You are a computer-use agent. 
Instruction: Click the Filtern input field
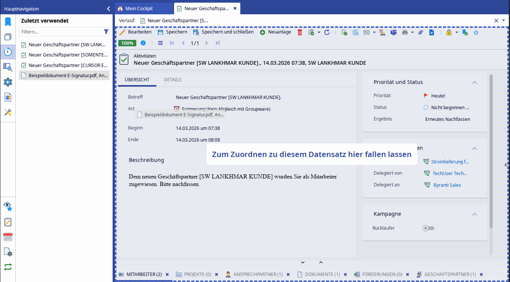pos(60,32)
